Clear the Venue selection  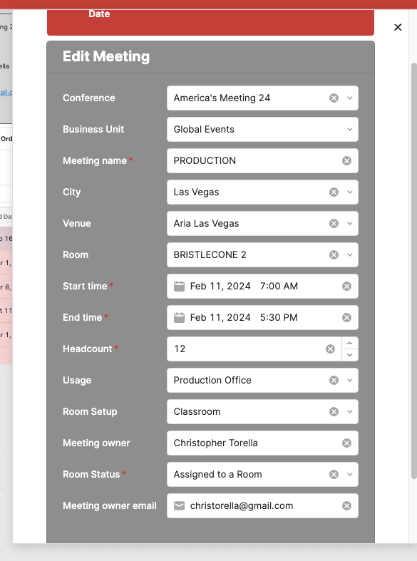334,224
